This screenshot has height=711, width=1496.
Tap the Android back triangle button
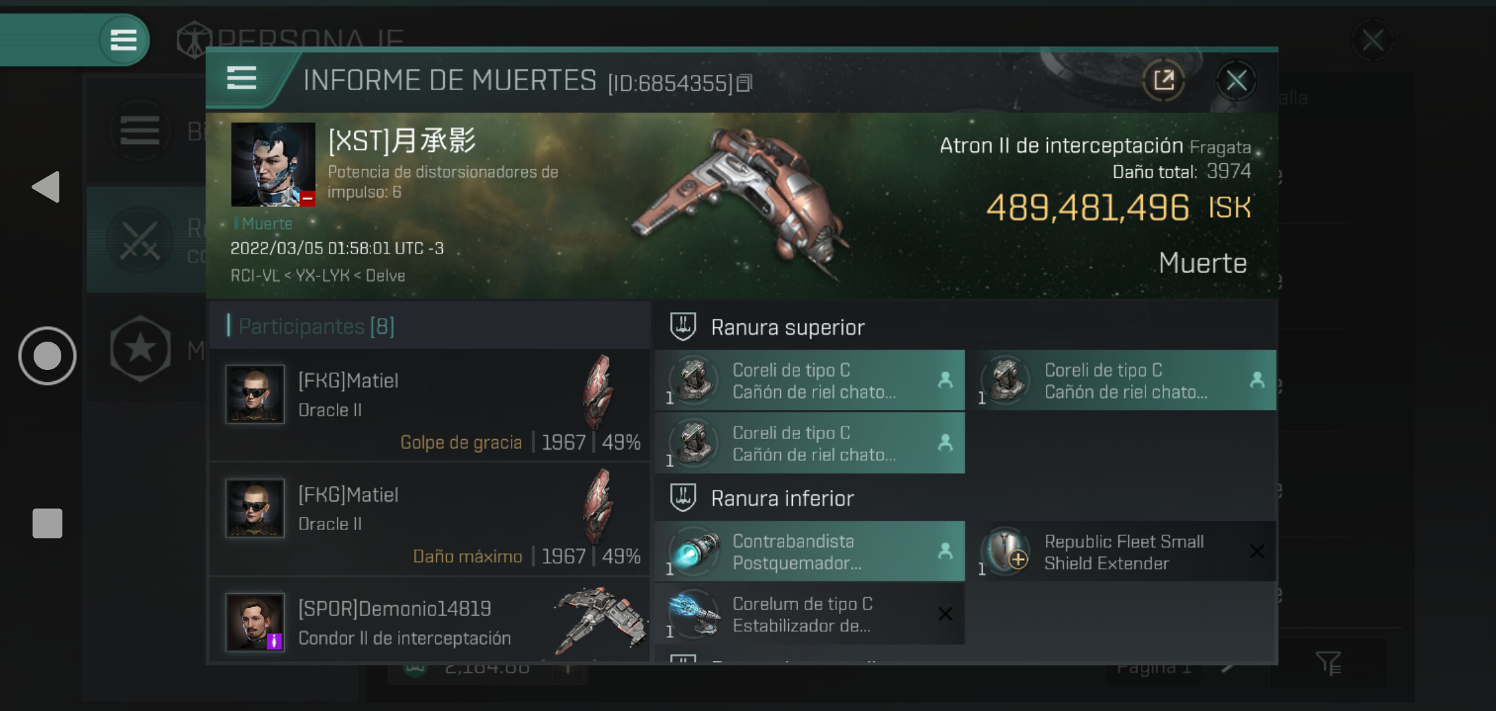point(46,187)
